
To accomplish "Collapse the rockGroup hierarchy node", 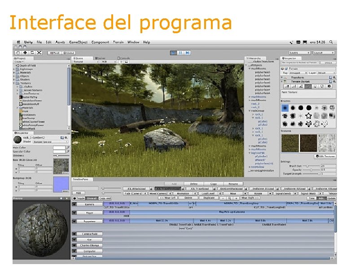I will click(x=250, y=111).
